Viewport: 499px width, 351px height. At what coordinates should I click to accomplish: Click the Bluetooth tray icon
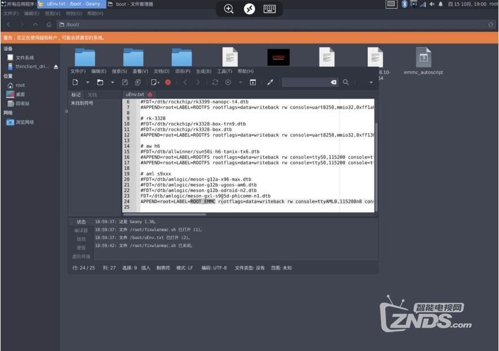point(405,4)
